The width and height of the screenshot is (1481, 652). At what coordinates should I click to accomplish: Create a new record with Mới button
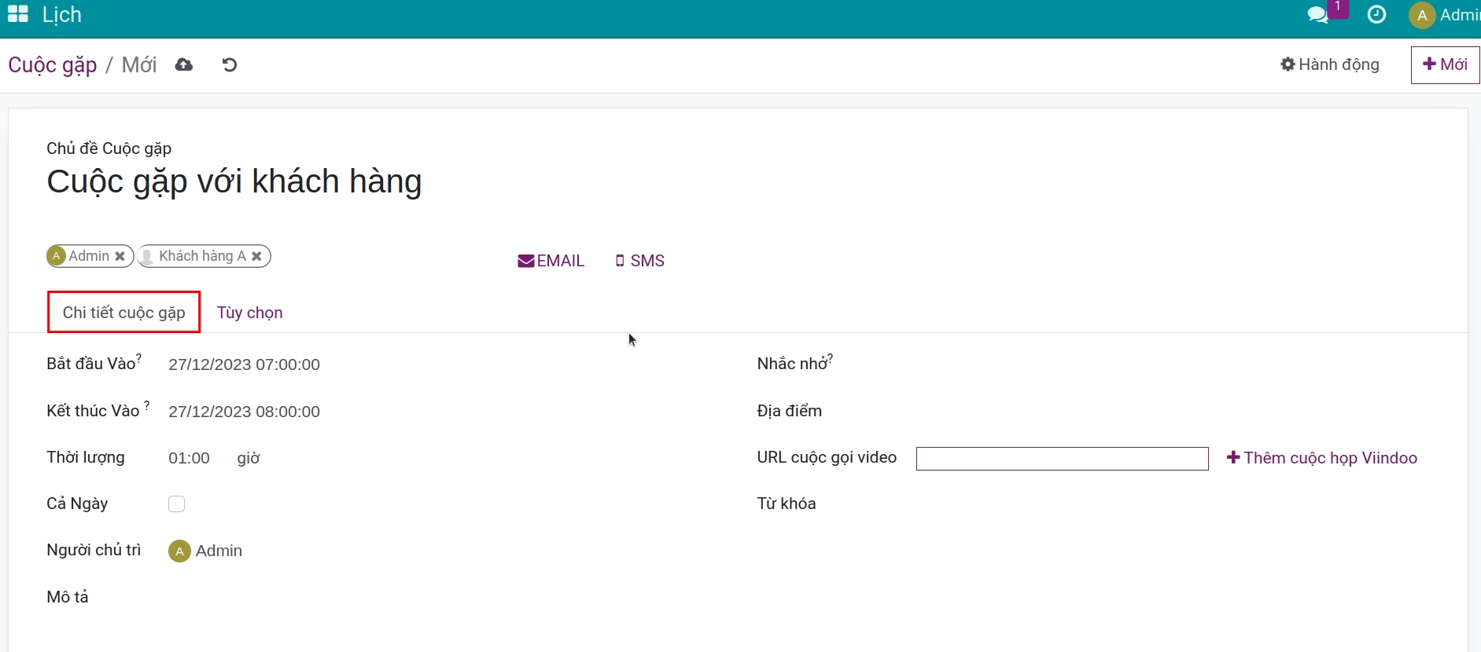1445,64
